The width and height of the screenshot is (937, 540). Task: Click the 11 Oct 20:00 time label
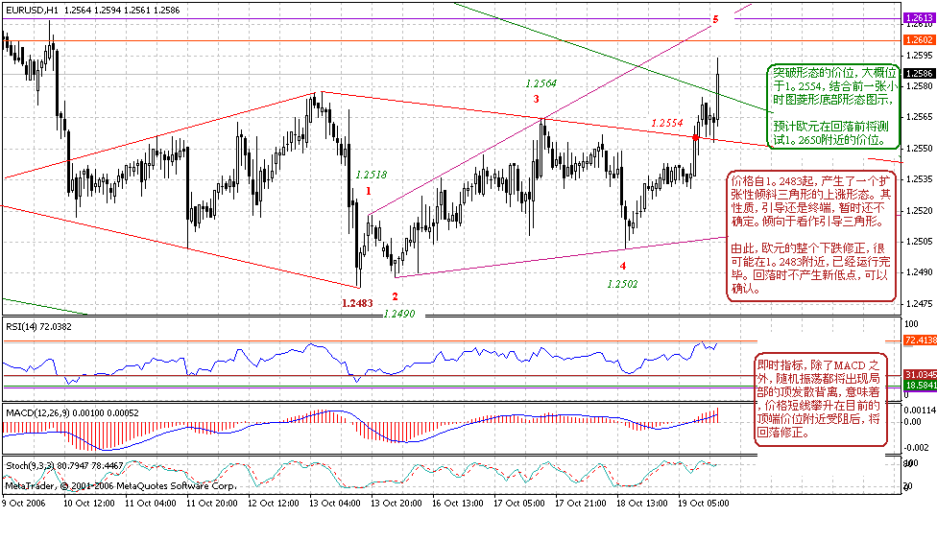tap(212, 504)
